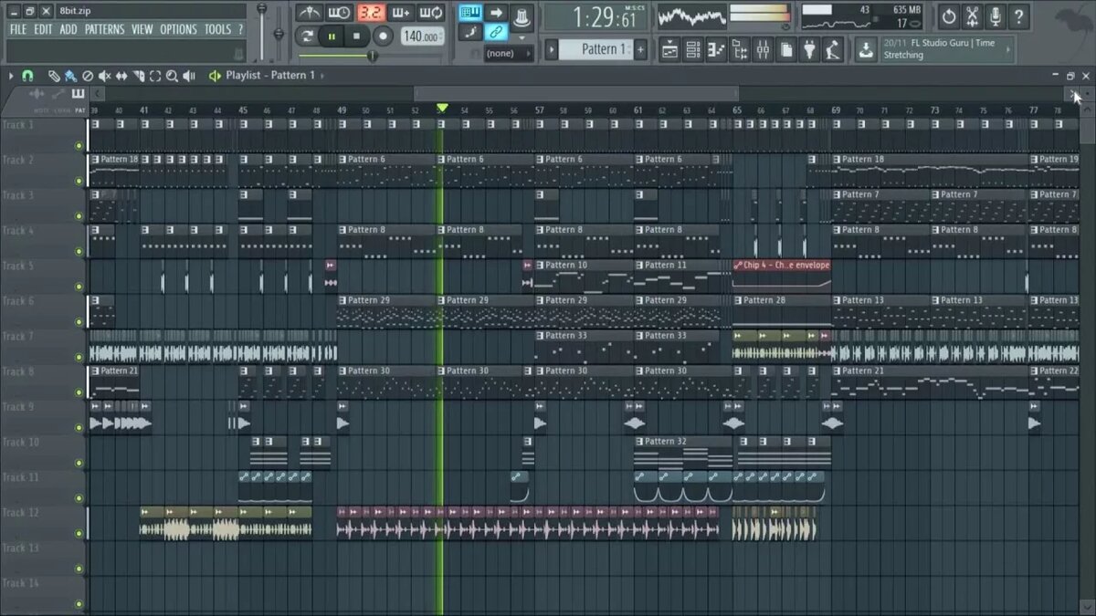The width and height of the screenshot is (1096, 616).
Task: Open the OPTIONS menu
Action: (178, 28)
